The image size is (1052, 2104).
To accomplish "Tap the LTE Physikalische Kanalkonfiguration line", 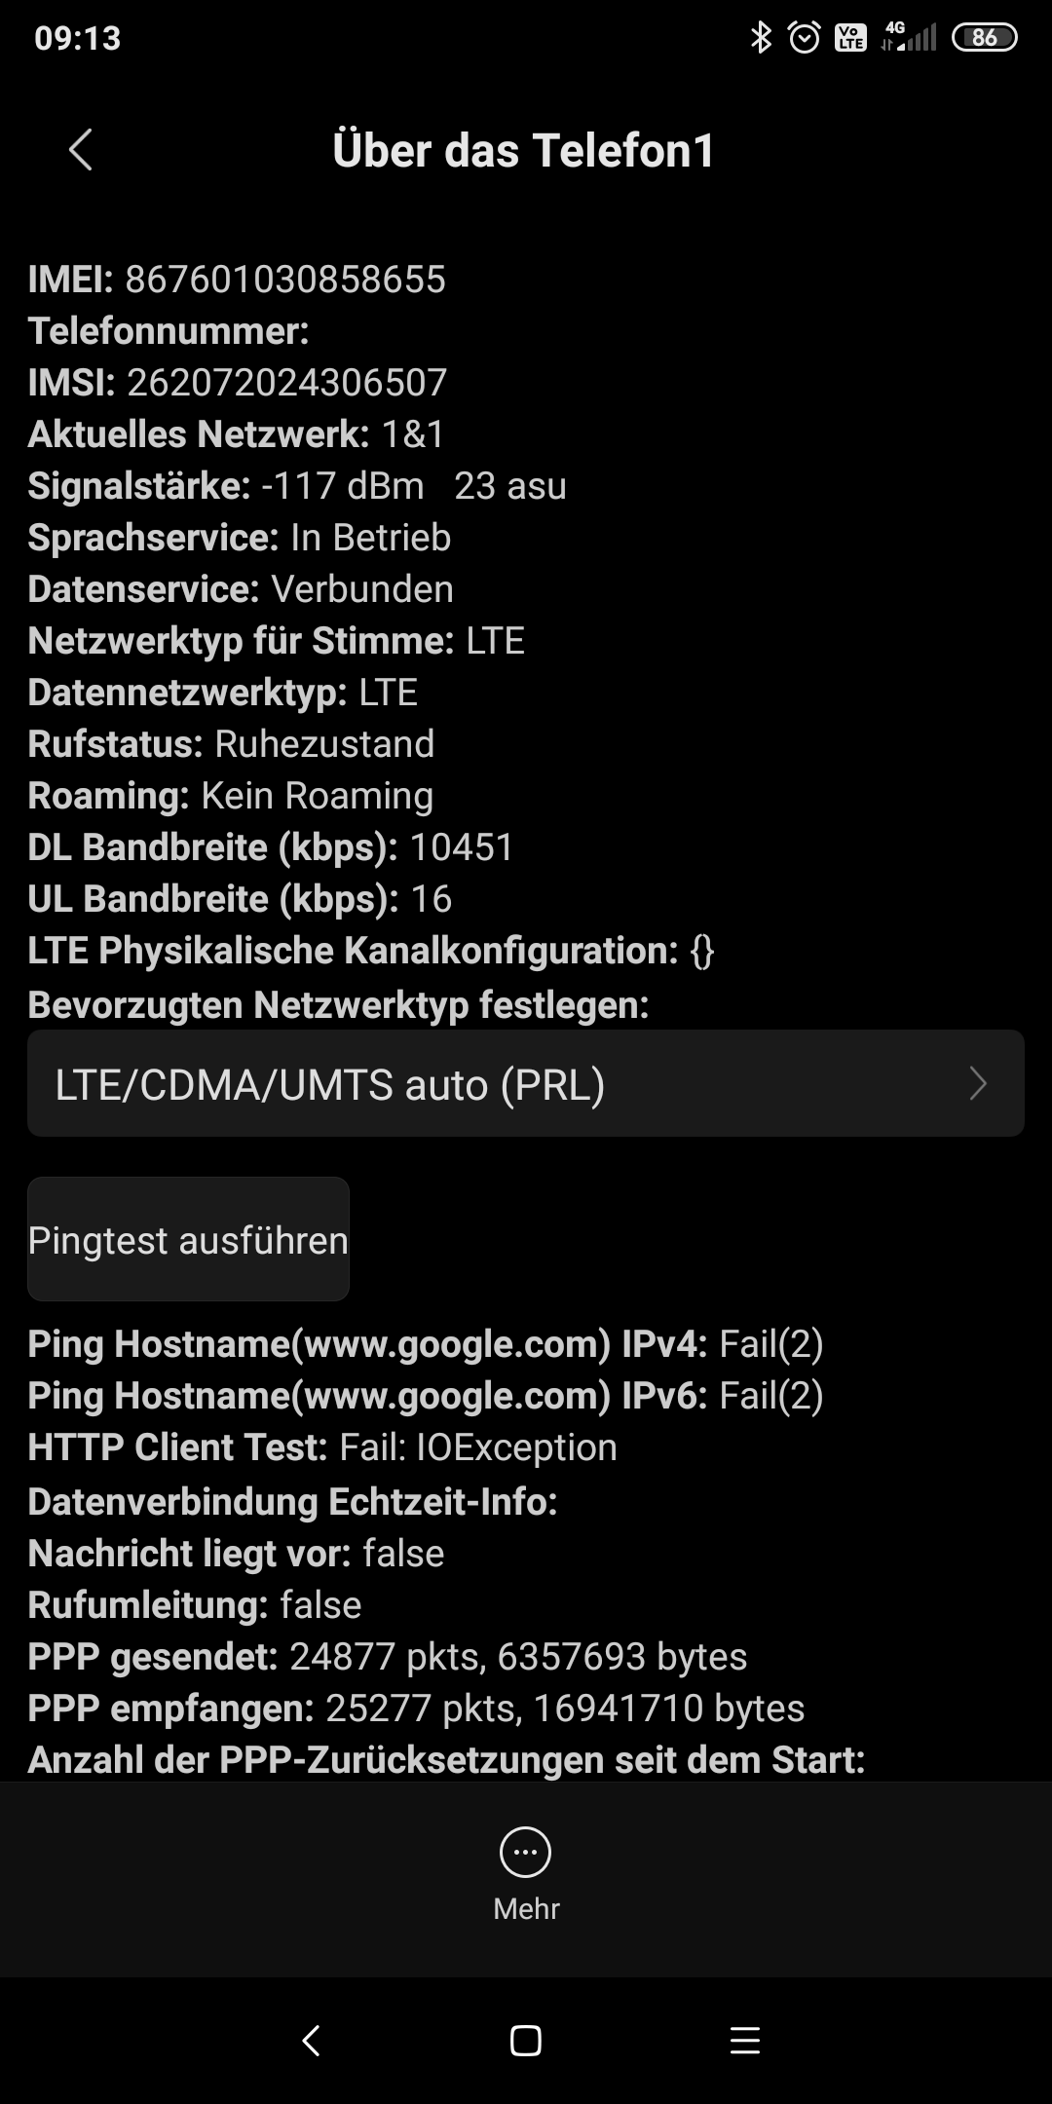I will [x=371, y=951].
